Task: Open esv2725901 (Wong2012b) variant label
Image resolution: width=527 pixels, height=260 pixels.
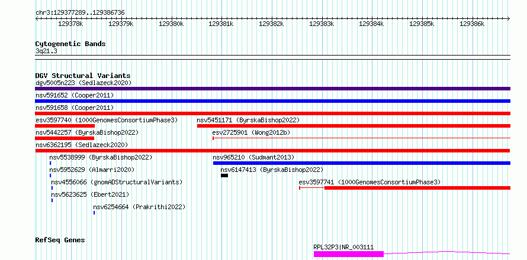Action: pyautogui.click(x=251, y=132)
